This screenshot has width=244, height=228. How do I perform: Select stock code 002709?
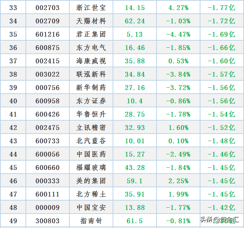[x=48, y=21]
